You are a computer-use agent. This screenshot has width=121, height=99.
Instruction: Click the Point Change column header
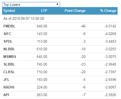pos(75,11)
